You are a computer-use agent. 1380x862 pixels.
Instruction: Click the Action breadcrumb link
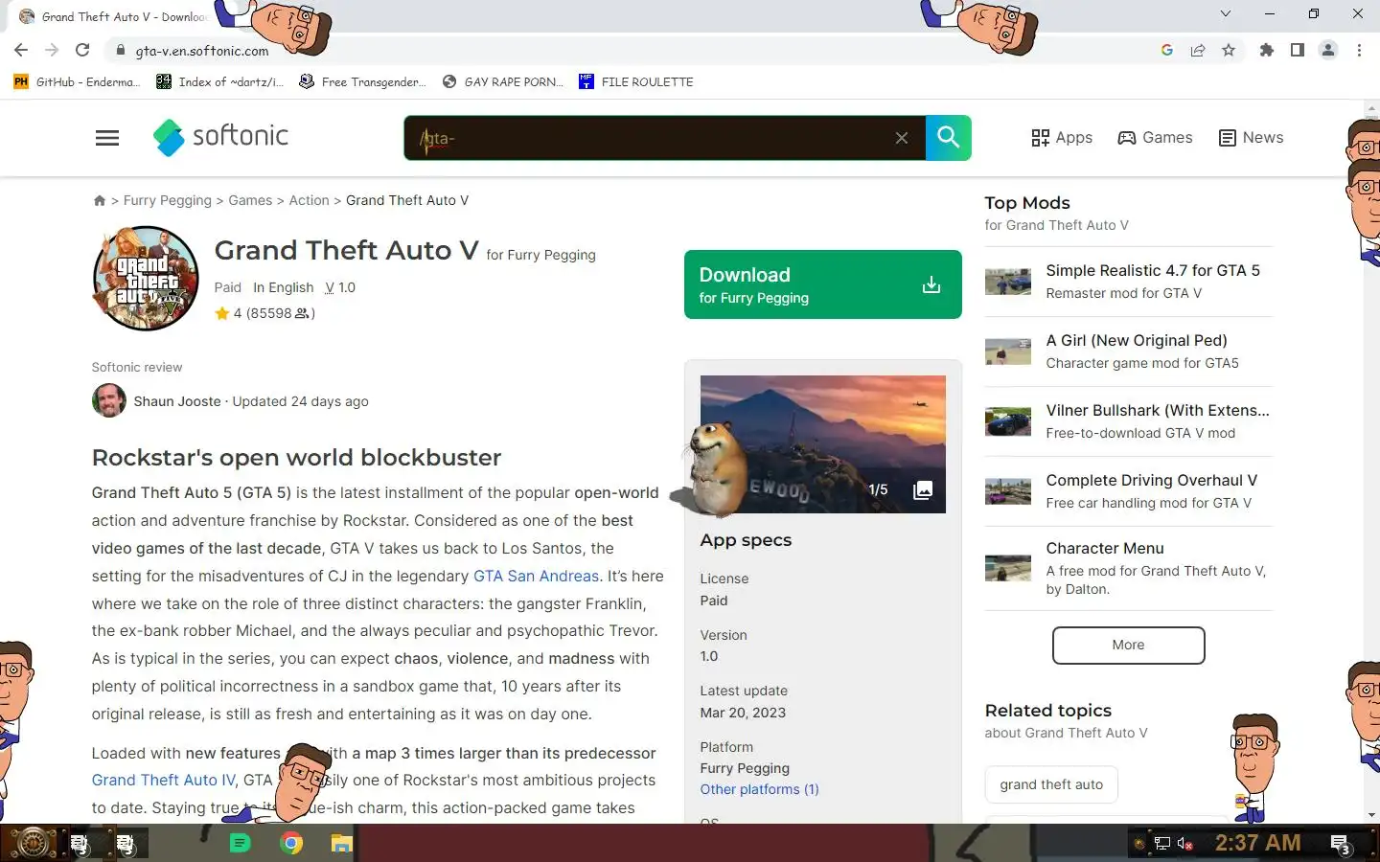309,200
